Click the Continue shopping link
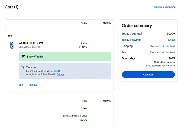 tap(165, 7)
